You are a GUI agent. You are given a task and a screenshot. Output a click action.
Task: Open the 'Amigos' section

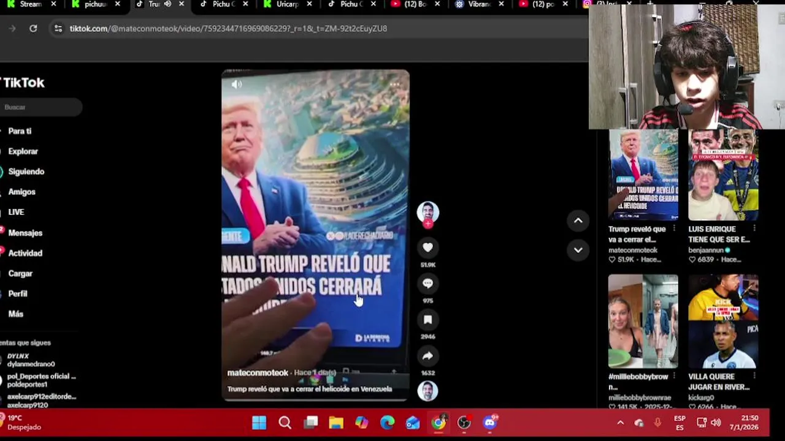click(x=21, y=192)
